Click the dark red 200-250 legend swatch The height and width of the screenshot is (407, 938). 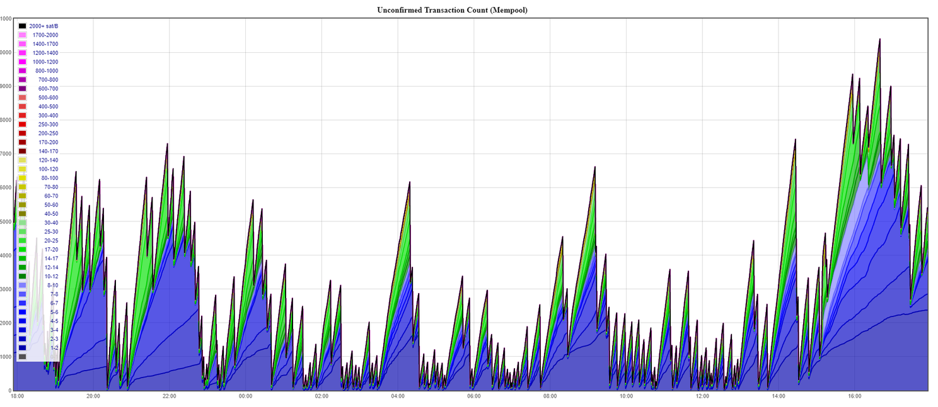coord(22,133)
